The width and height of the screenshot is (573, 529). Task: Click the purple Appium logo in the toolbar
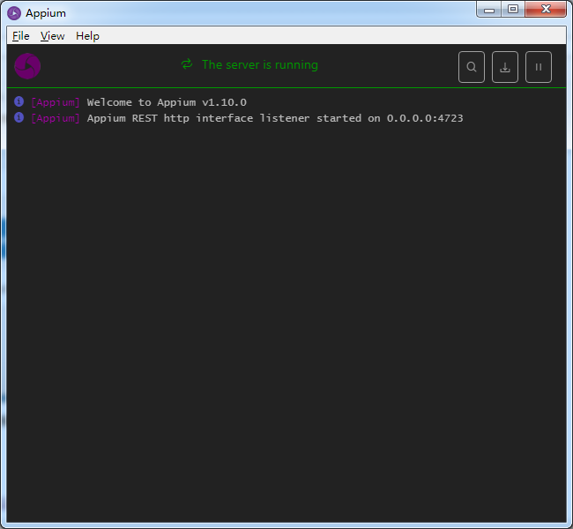point(27,66)
